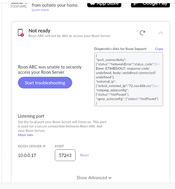Expand Show Advanced settings

point(94,178)
